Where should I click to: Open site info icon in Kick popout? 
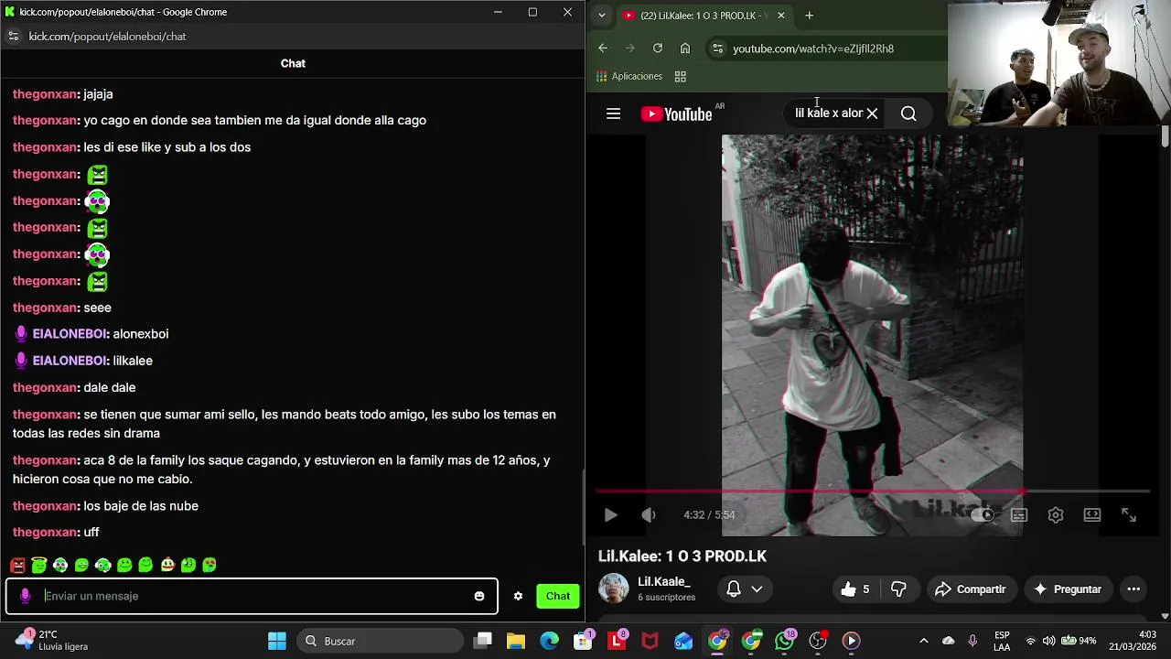tap(13, 37)
